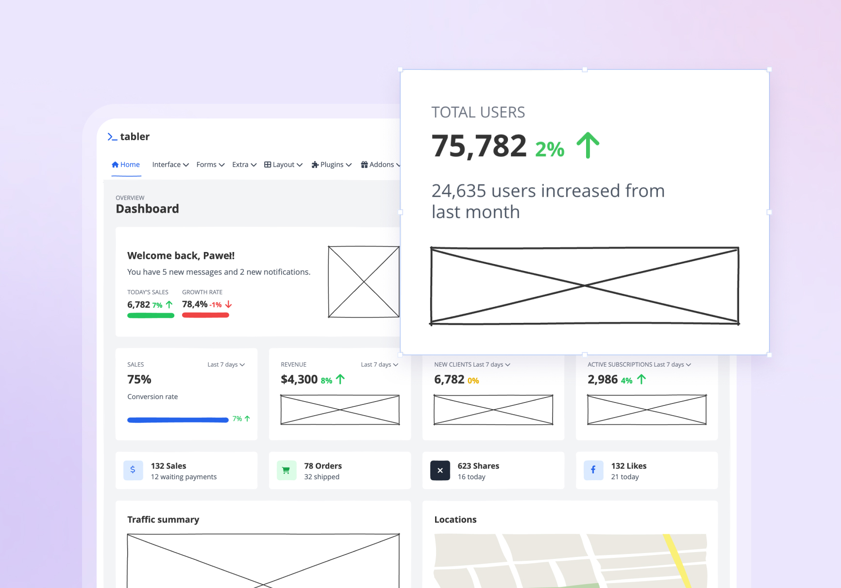Viewport: 841px width, 588px height.
Task: Click the welcome card image placeholder
Action: pyautogui.click(x=364, y=282)
